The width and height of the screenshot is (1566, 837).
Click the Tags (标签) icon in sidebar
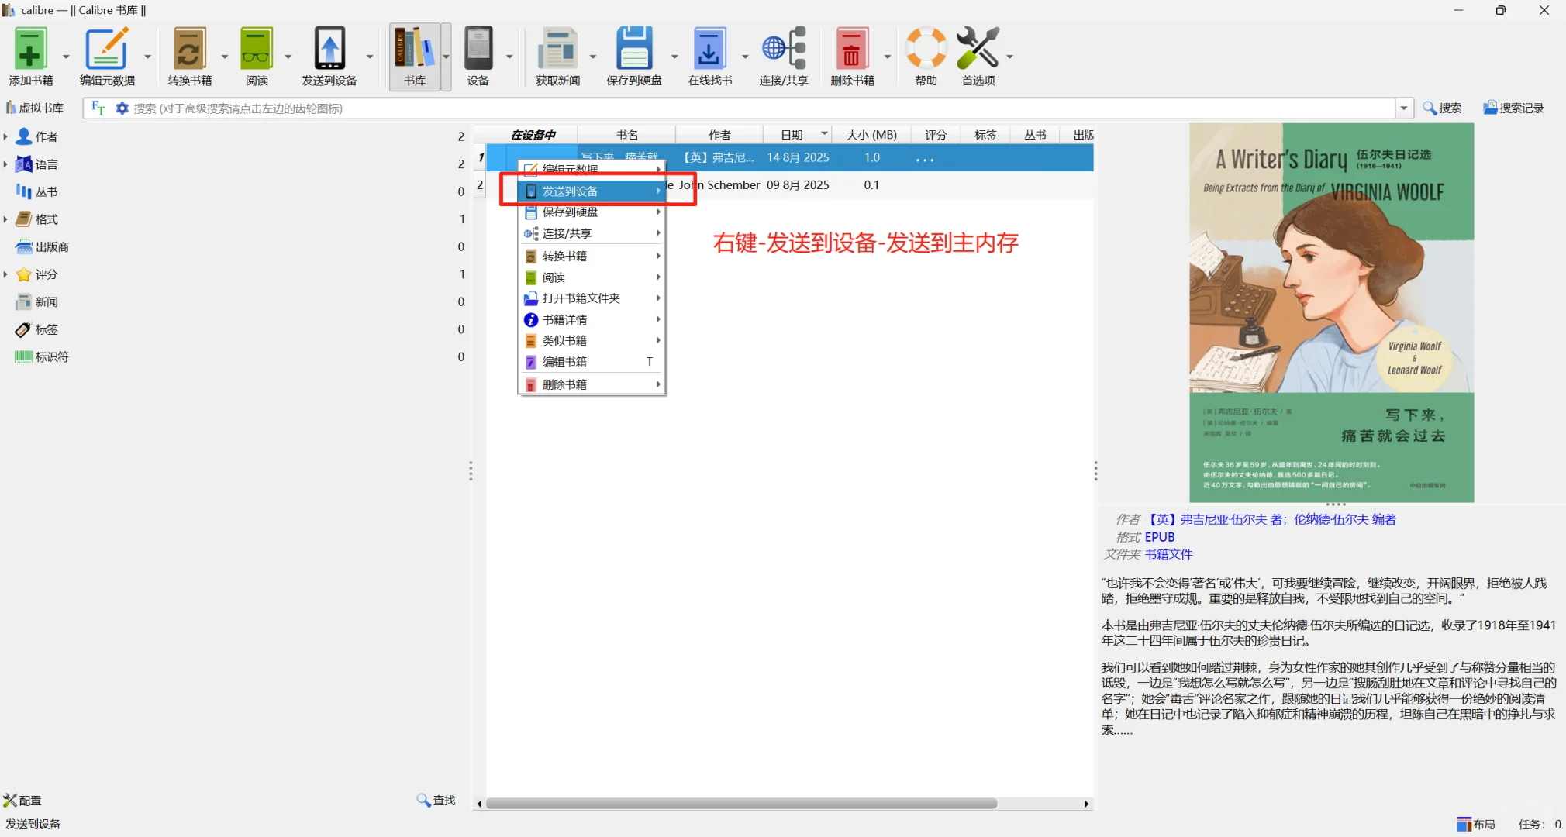24,329
